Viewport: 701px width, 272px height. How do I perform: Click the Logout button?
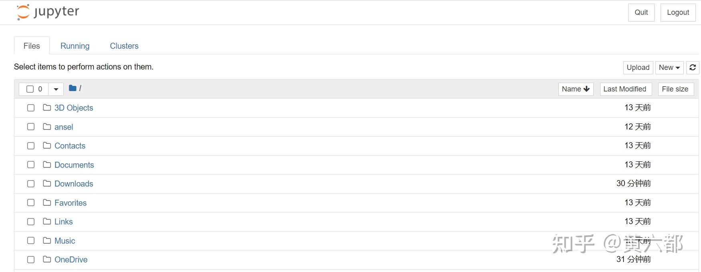[x=678, y=12]
